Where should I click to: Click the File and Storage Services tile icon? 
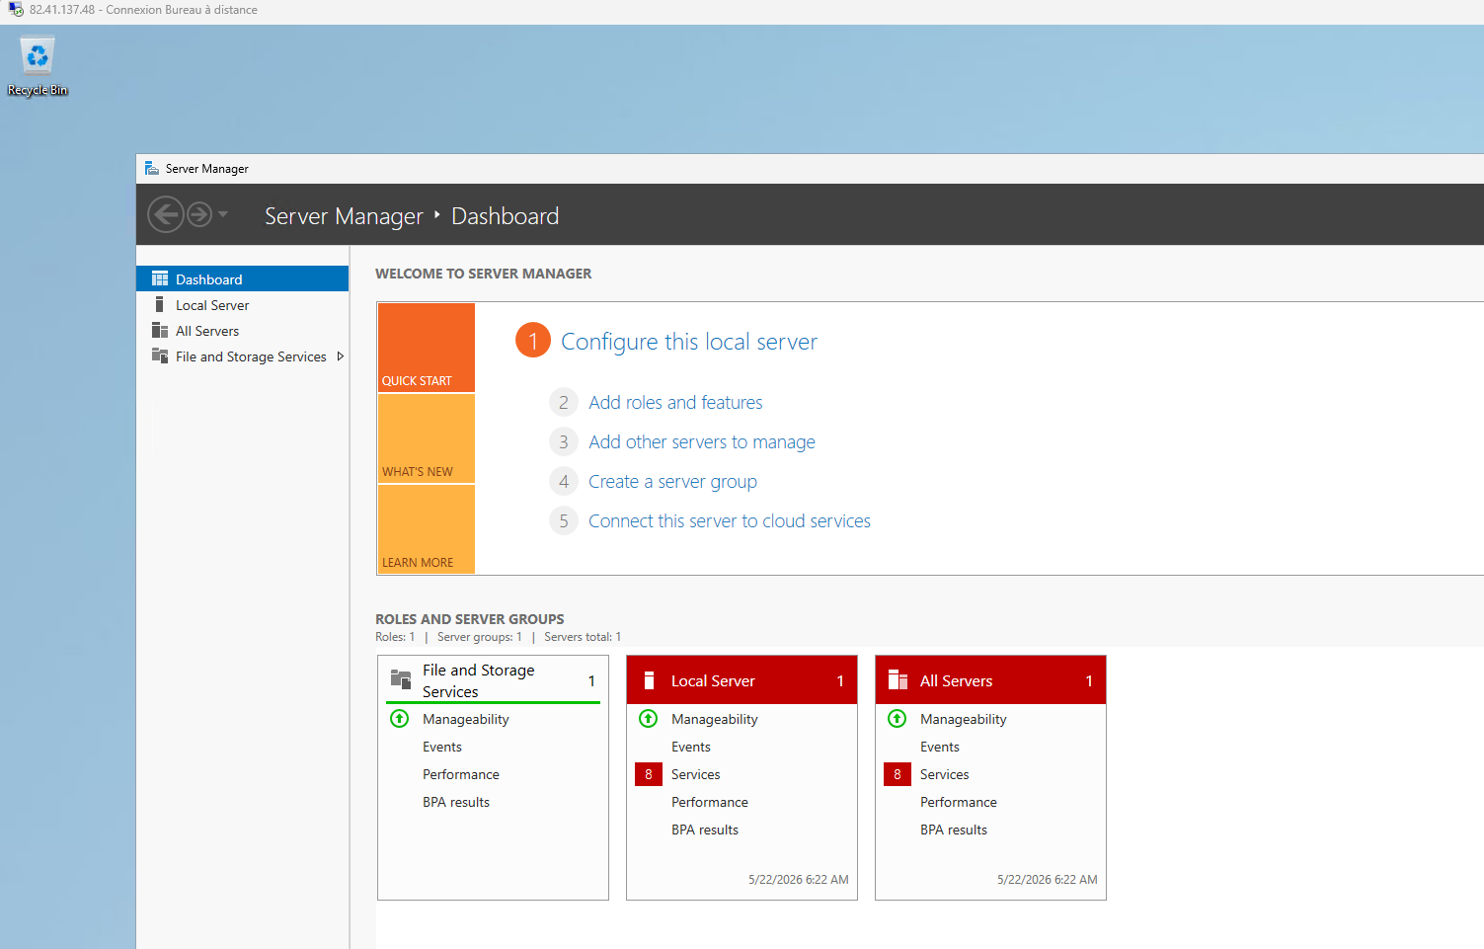pyautogui.click(x=401, y=679)
